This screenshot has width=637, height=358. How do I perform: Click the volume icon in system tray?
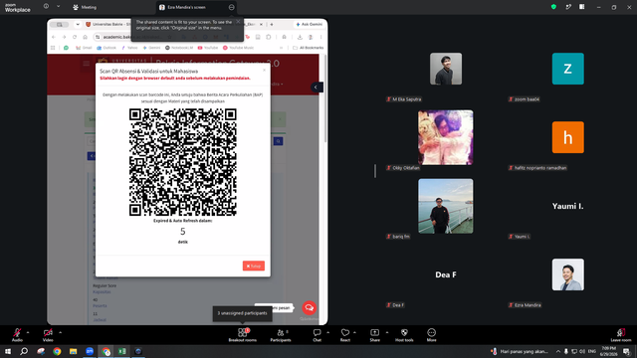pos(582,351)
